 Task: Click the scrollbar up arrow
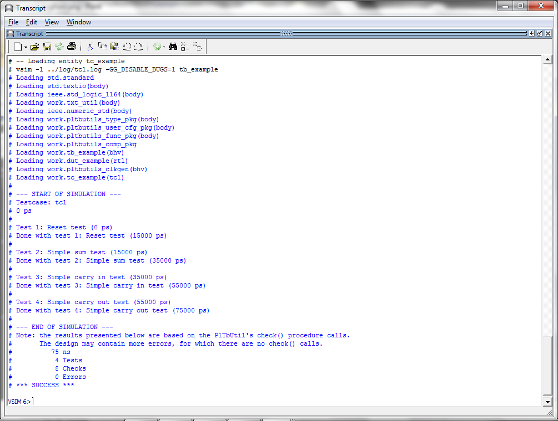click(548, 60)
